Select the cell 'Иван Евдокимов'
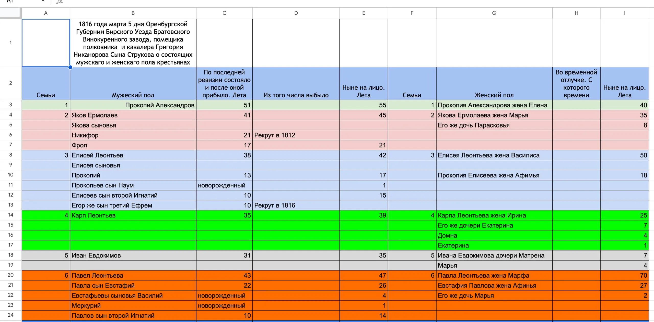Viewport: 654px width, 322px height. coord(133,255)
